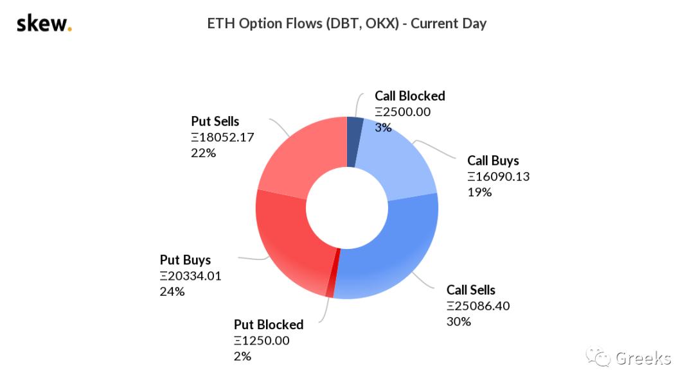694x387 pixels.
Task: Click the 22% Put Sells percentage
Action: coord(204,153)
